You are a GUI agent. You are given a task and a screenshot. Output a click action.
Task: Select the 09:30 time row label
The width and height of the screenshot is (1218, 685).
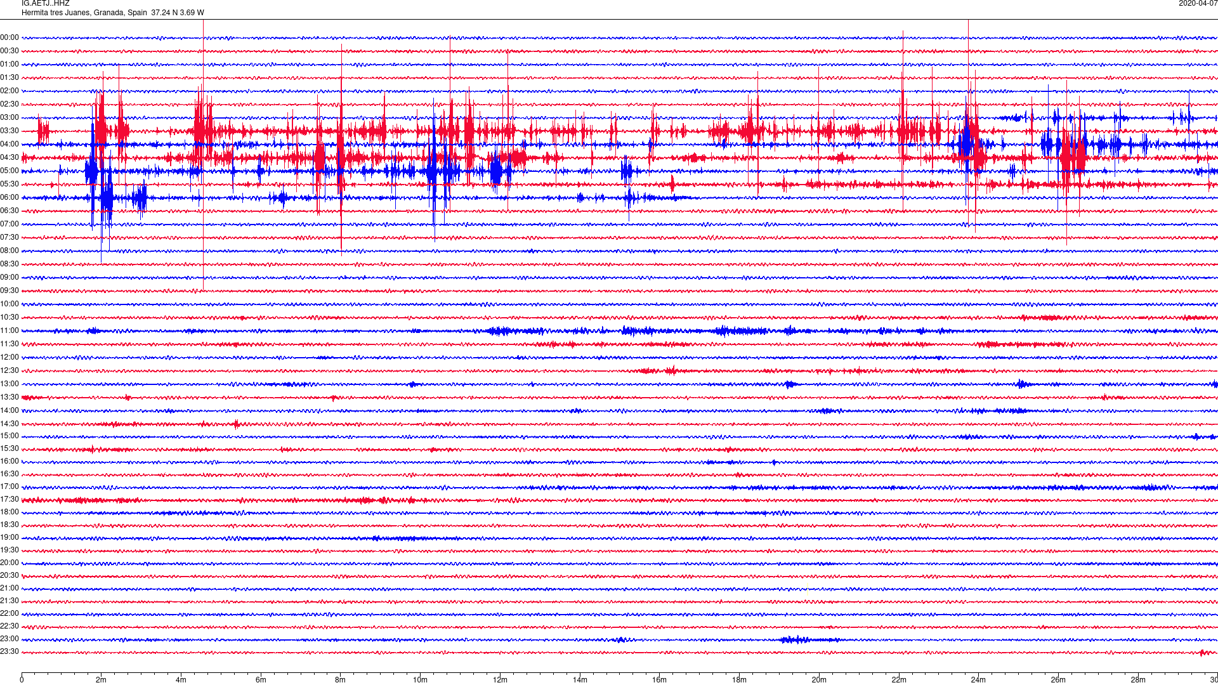[x=10, y=290]
